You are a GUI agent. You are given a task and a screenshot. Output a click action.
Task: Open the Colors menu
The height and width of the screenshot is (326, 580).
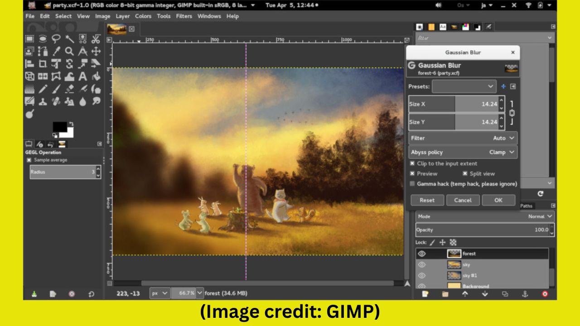(143, 16)
